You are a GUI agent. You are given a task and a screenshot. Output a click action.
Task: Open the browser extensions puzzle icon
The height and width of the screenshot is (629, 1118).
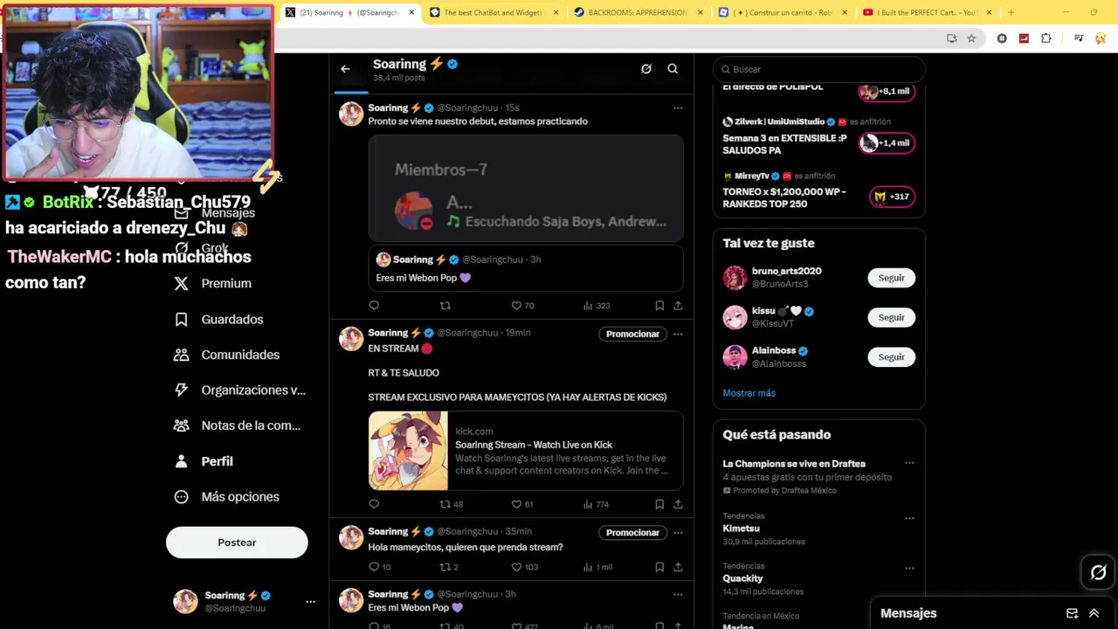pyautogui.click(x=1046, y=38)
